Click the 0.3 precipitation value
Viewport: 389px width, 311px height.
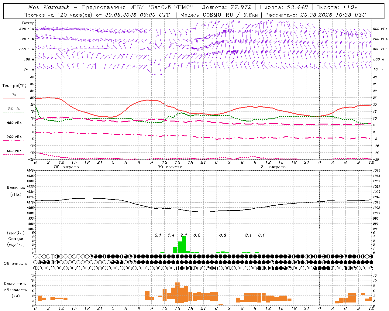[223, 235]
